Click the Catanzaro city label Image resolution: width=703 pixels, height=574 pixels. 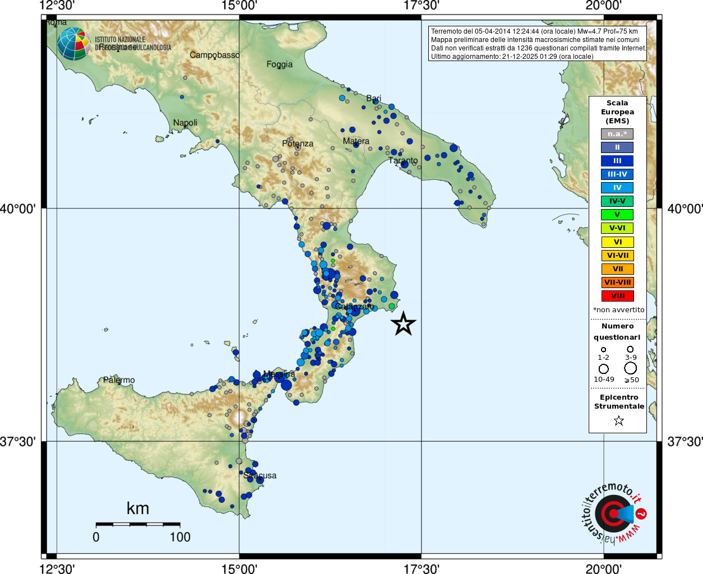coord(355,307)
